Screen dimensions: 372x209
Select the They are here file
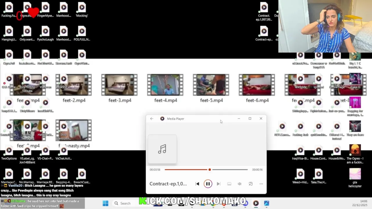coord(355,129)
